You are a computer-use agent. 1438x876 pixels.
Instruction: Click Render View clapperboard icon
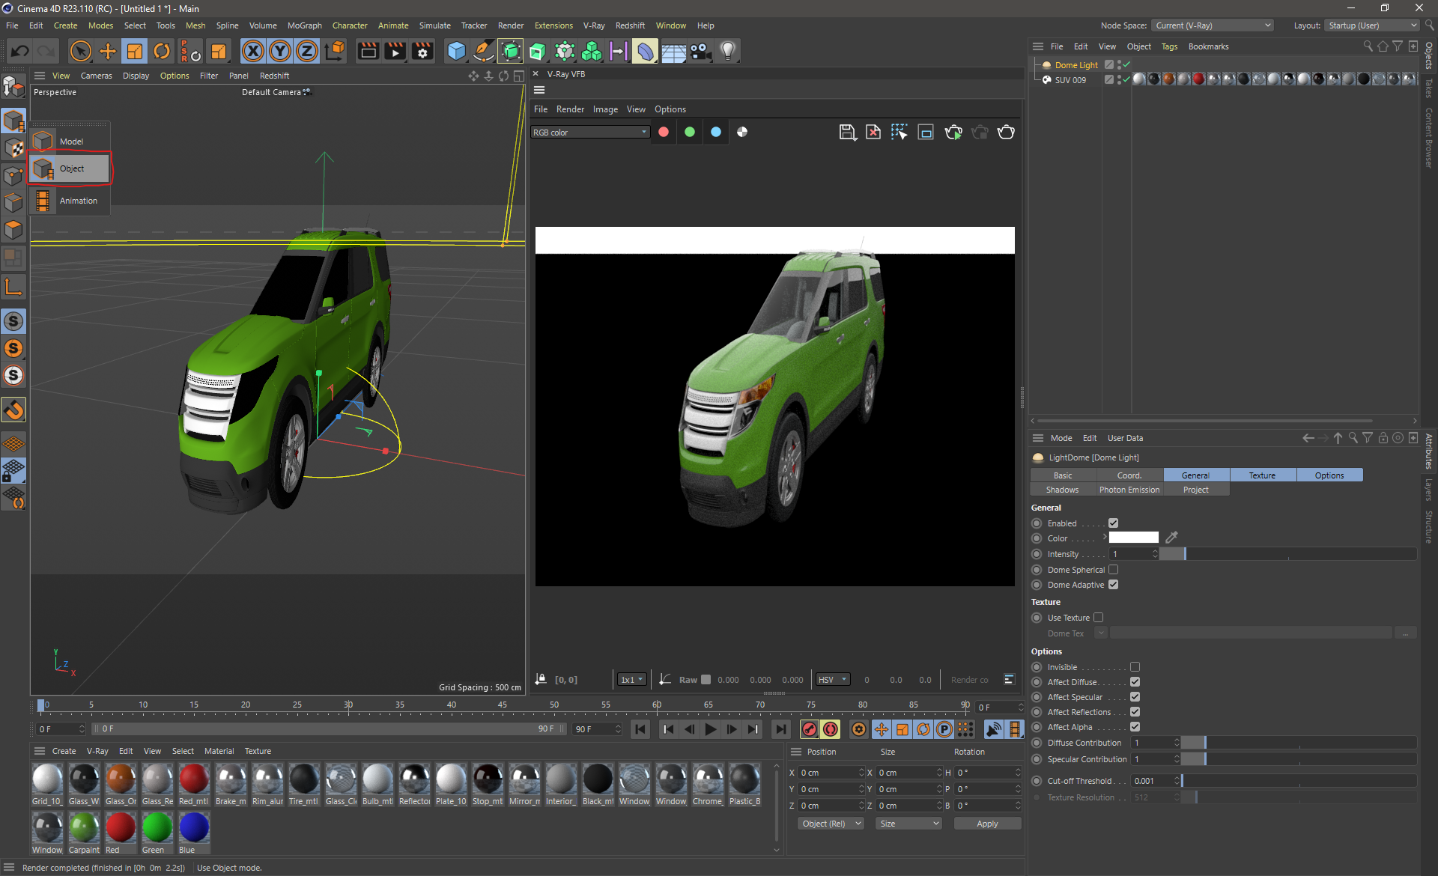tap(368, 51)
